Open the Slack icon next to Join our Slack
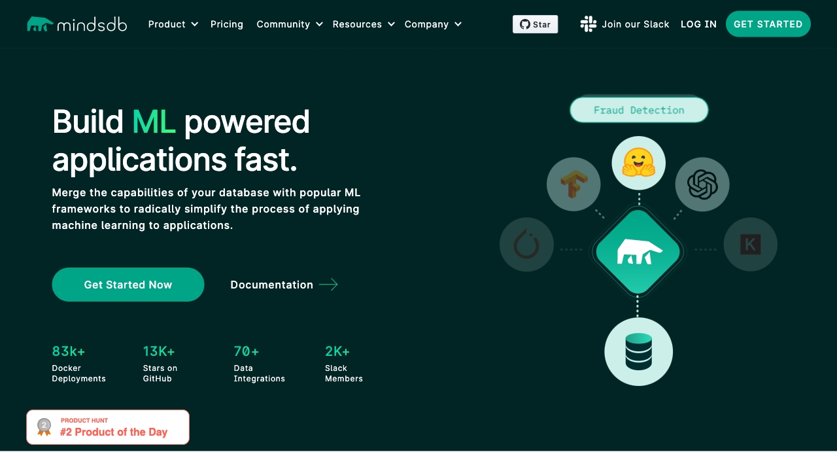This screenshot has height=471, width=837. tap(588, 24)
